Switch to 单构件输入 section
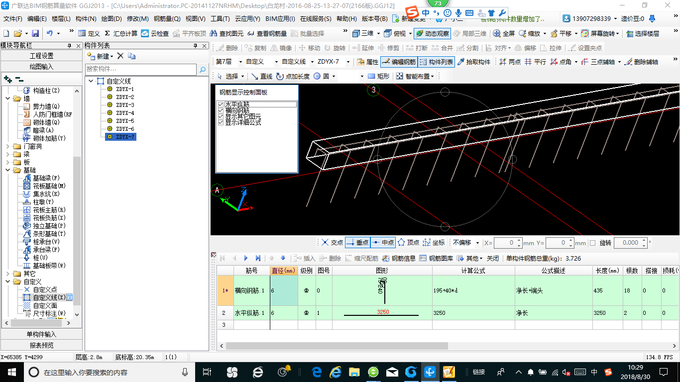Viewport: 680px width, 382px height. point(41,334)
